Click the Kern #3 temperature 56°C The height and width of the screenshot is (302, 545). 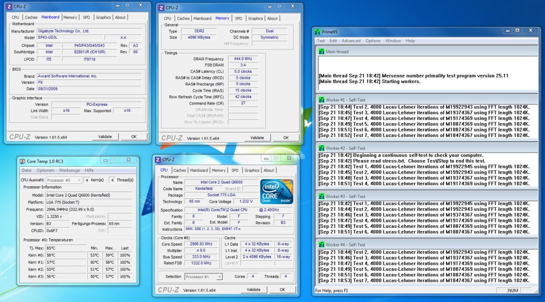point(66,277)
